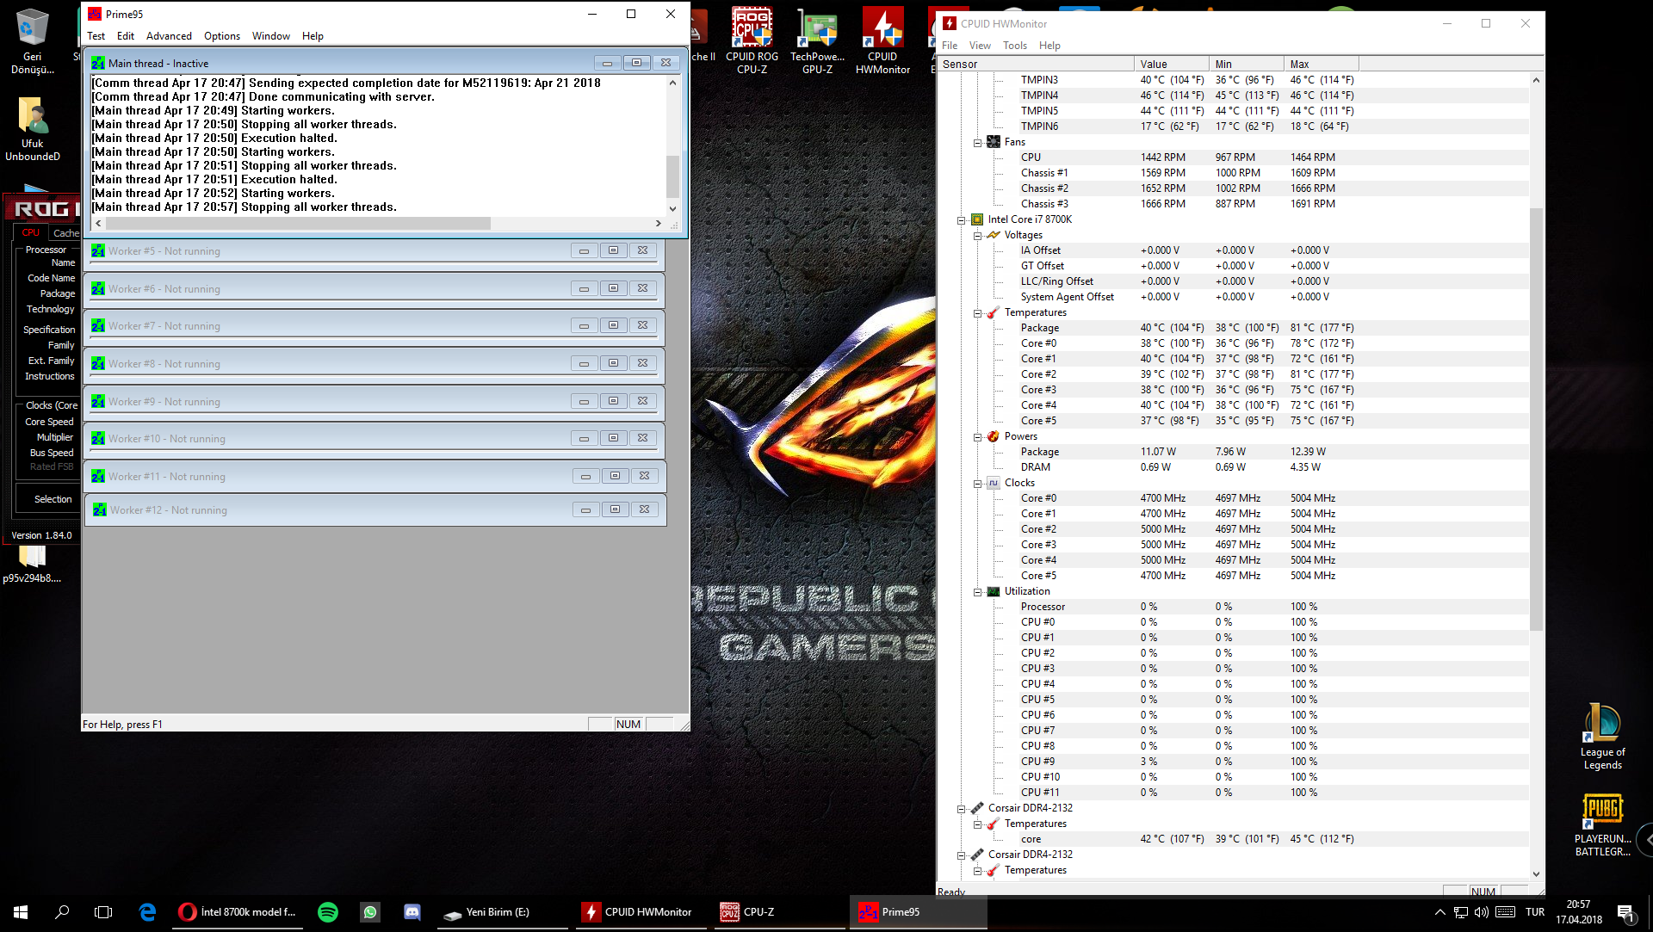Open p95v294b8 folder on desktop
Screen dimensions: 1653x932
[x=32, y=564]
